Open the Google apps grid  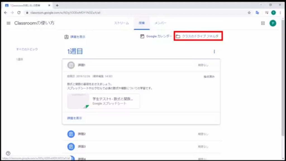[263, 23]
